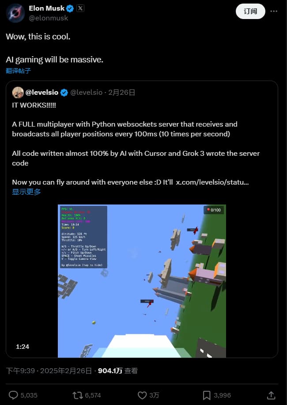The image size is (287, 405).
Task: Bookmark the post with 3,996 saves
Action: click(207, 395)
